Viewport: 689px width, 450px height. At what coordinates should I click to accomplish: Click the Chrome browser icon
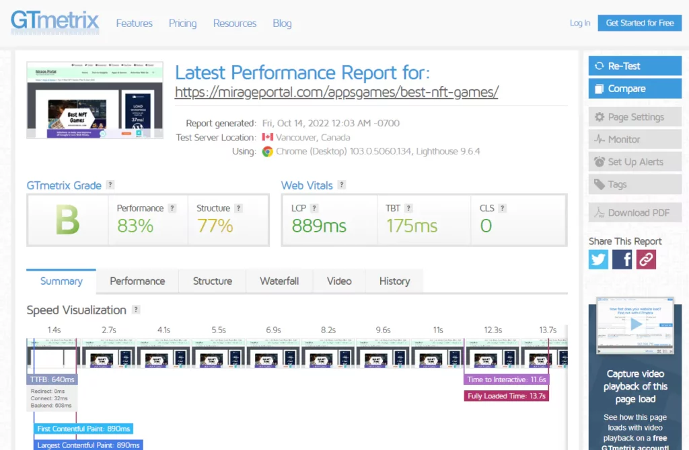268,152
